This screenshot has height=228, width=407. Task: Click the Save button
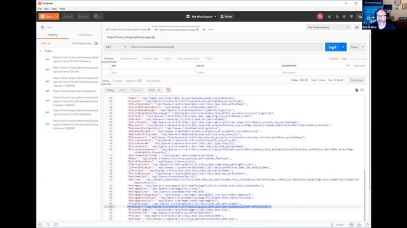[354, 47]
